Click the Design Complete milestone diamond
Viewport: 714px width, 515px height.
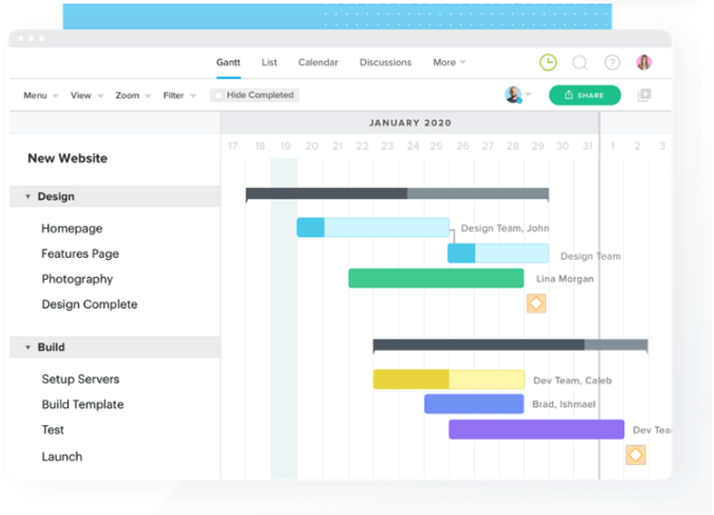point(536,303)
